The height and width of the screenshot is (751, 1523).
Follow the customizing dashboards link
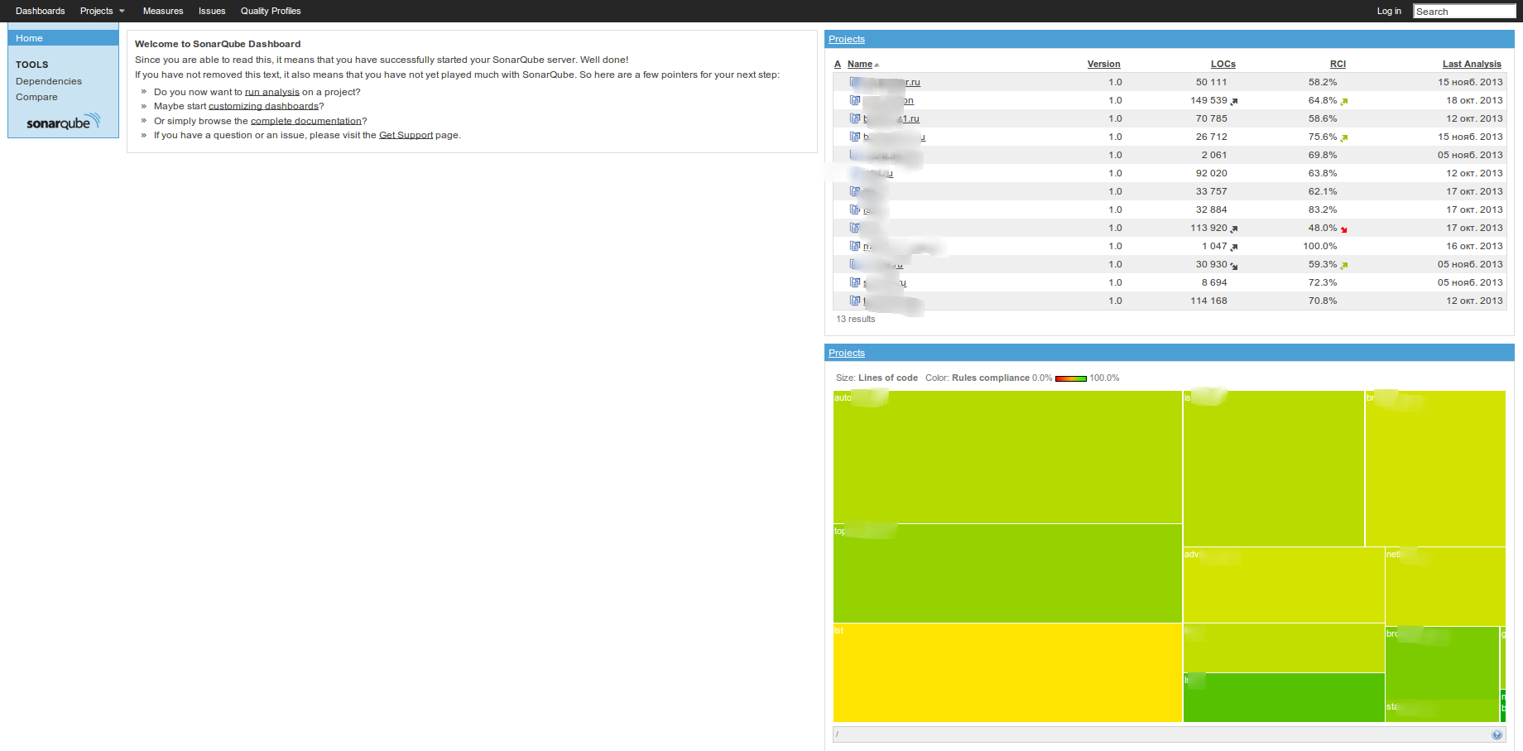(x=263, y=106)
